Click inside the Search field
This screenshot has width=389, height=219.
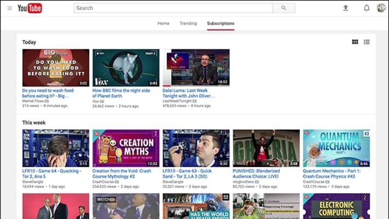pos(173,8)
